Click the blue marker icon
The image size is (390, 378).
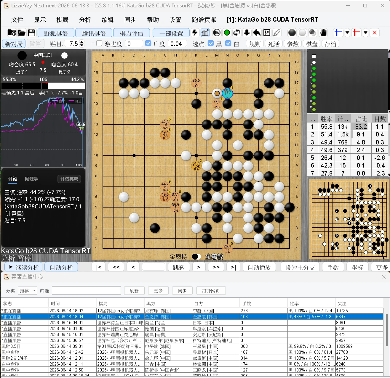tap(338, 33)
